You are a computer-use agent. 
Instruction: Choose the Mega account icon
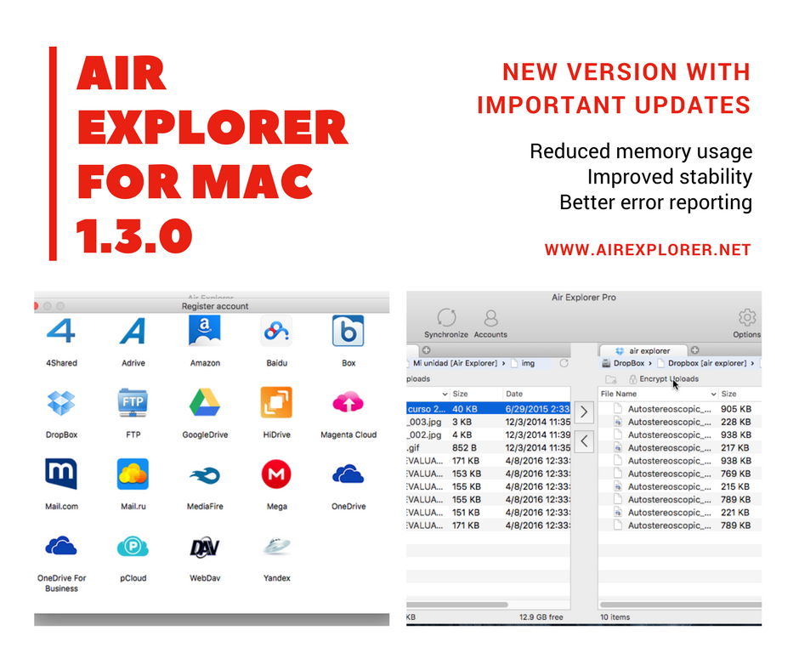(276, 475)
